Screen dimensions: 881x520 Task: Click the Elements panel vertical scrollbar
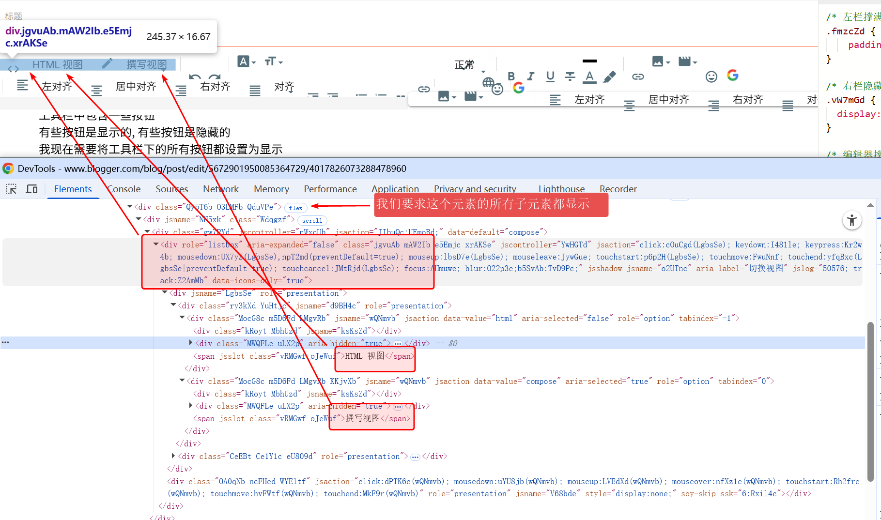click(x=870, y=402)
